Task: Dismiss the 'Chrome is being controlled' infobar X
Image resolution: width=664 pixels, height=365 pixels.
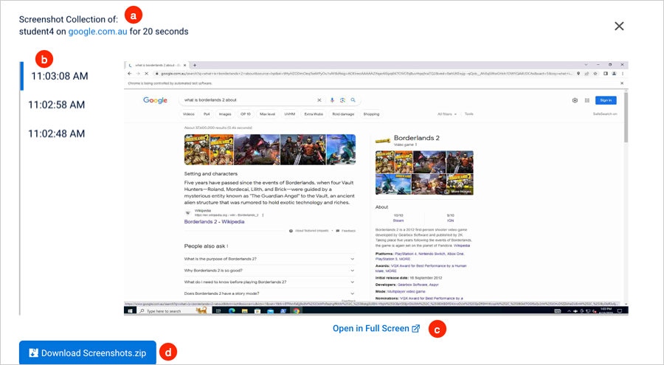Action: click(622, 83)
